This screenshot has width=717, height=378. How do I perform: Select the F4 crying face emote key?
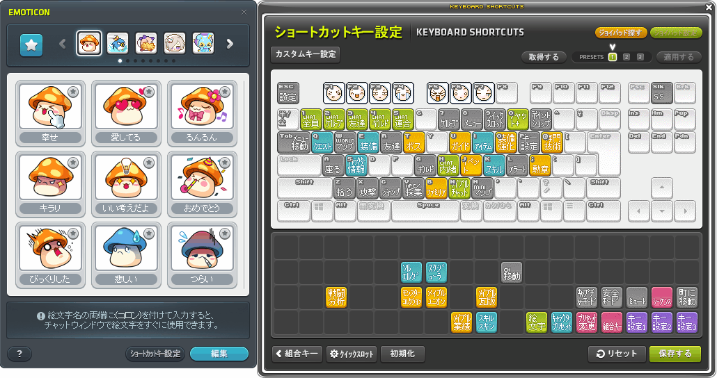pos(403,93)
